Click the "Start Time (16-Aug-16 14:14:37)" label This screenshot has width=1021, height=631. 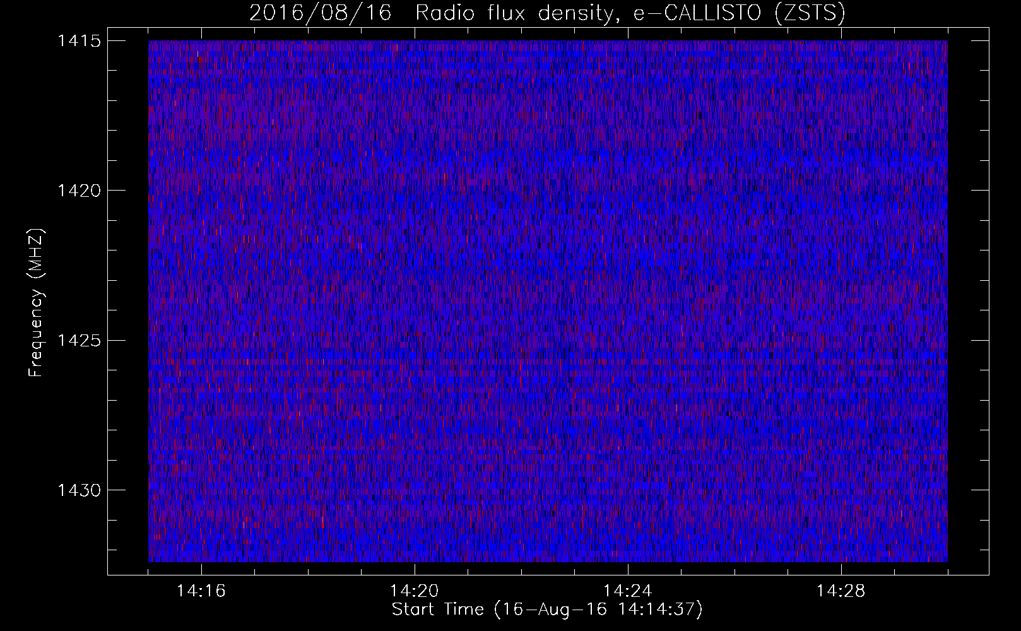pos(547,610)
